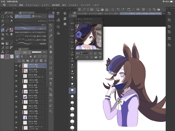
Task: Select the Balloon tool
Action: click(7, 52)
